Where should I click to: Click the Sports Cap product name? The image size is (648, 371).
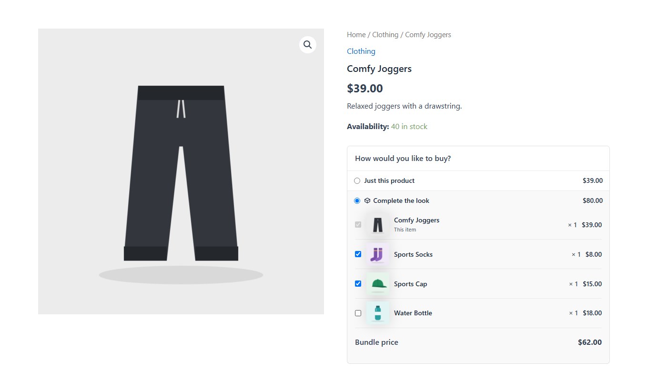410,284
